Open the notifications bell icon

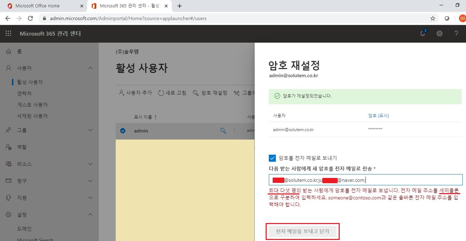[x=423, y=33]
